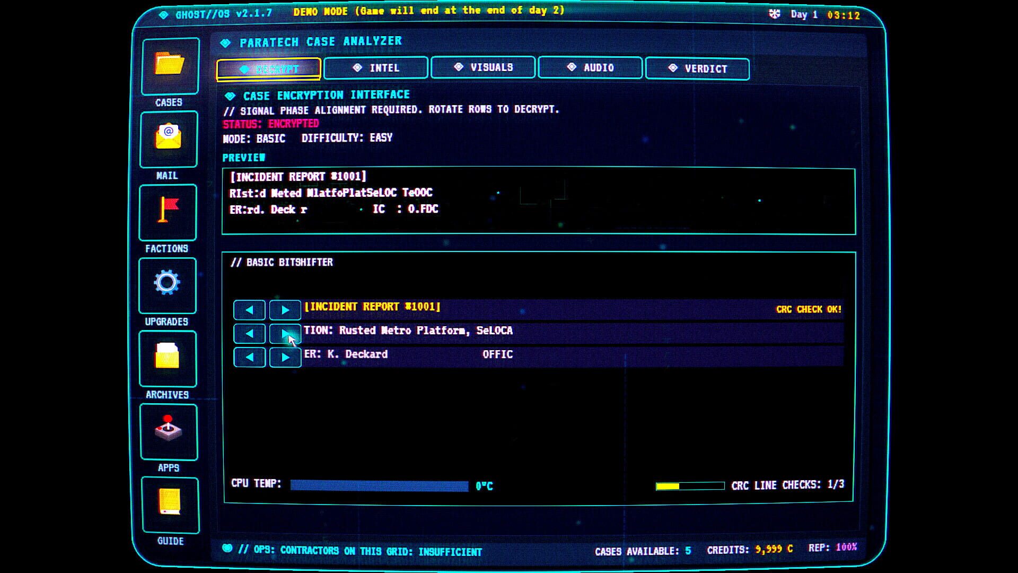Open the Mail envelope icon

pyautogui.click(x=169, y=139)
